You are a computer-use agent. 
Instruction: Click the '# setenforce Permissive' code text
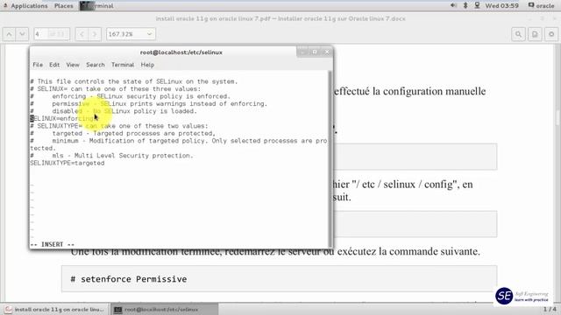(x=129, y=279)
